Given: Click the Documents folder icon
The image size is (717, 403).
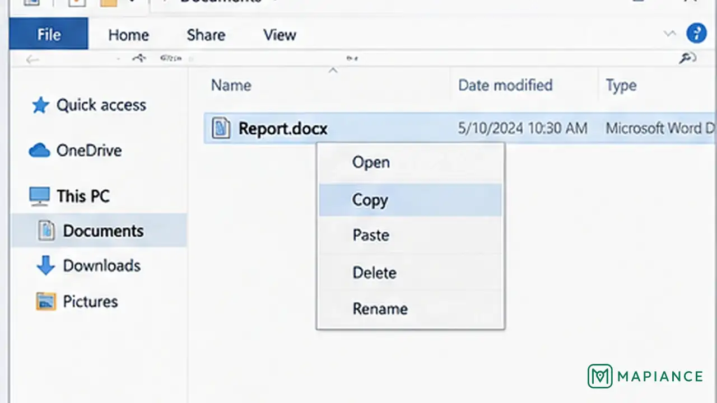Looking at the screenshot, I should tap(46, 231).
